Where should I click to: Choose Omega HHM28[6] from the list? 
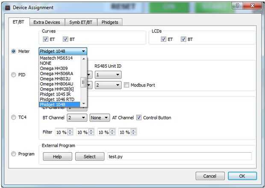tap(60, 89)
